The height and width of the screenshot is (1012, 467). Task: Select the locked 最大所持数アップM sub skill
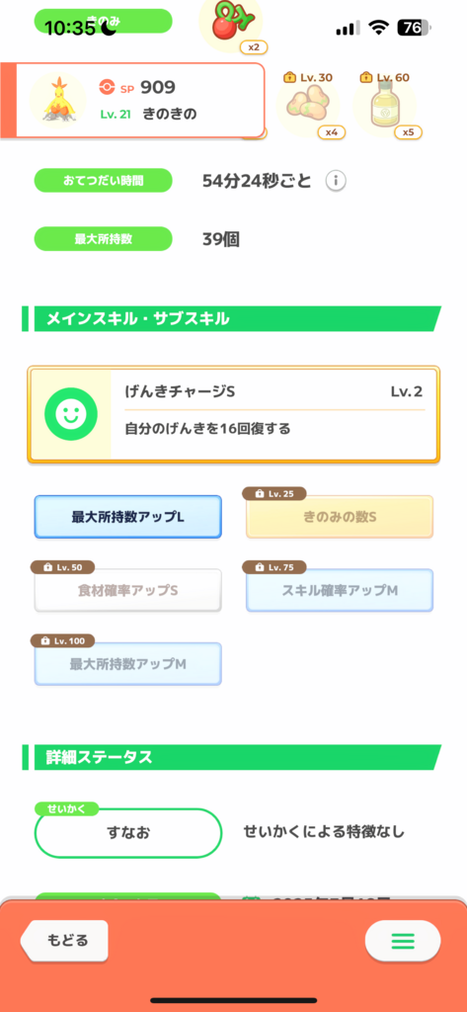click(x=127, y=663)
